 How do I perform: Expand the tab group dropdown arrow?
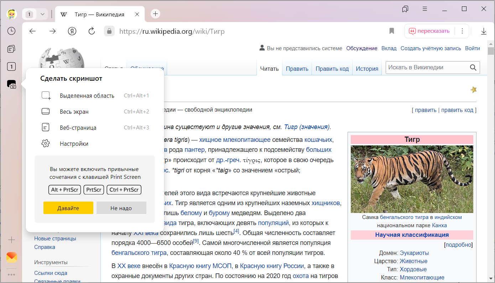[x=42, y=14]
